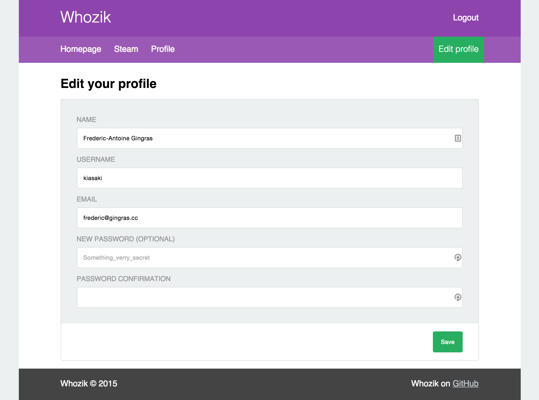Open the Profile nav item
This screenshot has width=539, height=400.
coord(163,49)
